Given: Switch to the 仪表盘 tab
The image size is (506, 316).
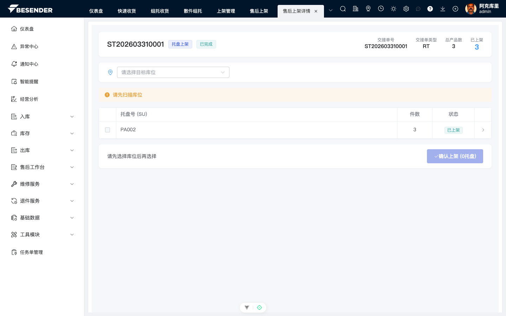Looking at the screenshot, I should (x=96, y=11).
